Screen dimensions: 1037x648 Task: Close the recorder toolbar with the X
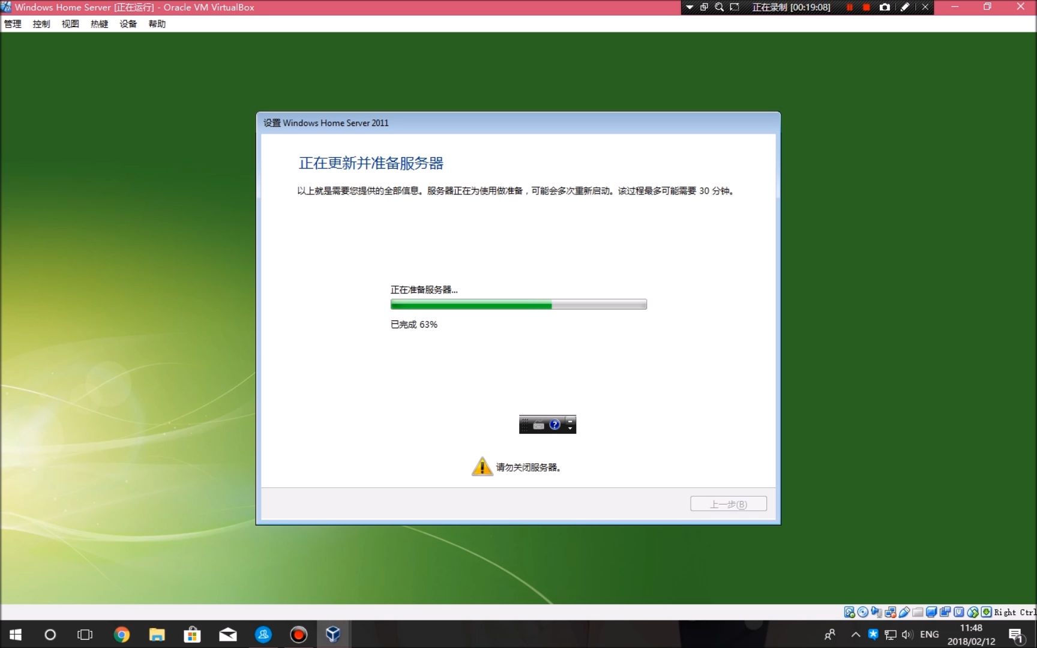pos(925,7)
